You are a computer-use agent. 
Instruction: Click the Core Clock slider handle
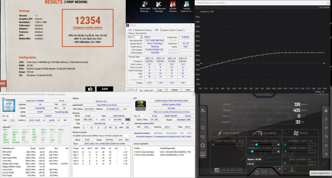pos(256,144)
